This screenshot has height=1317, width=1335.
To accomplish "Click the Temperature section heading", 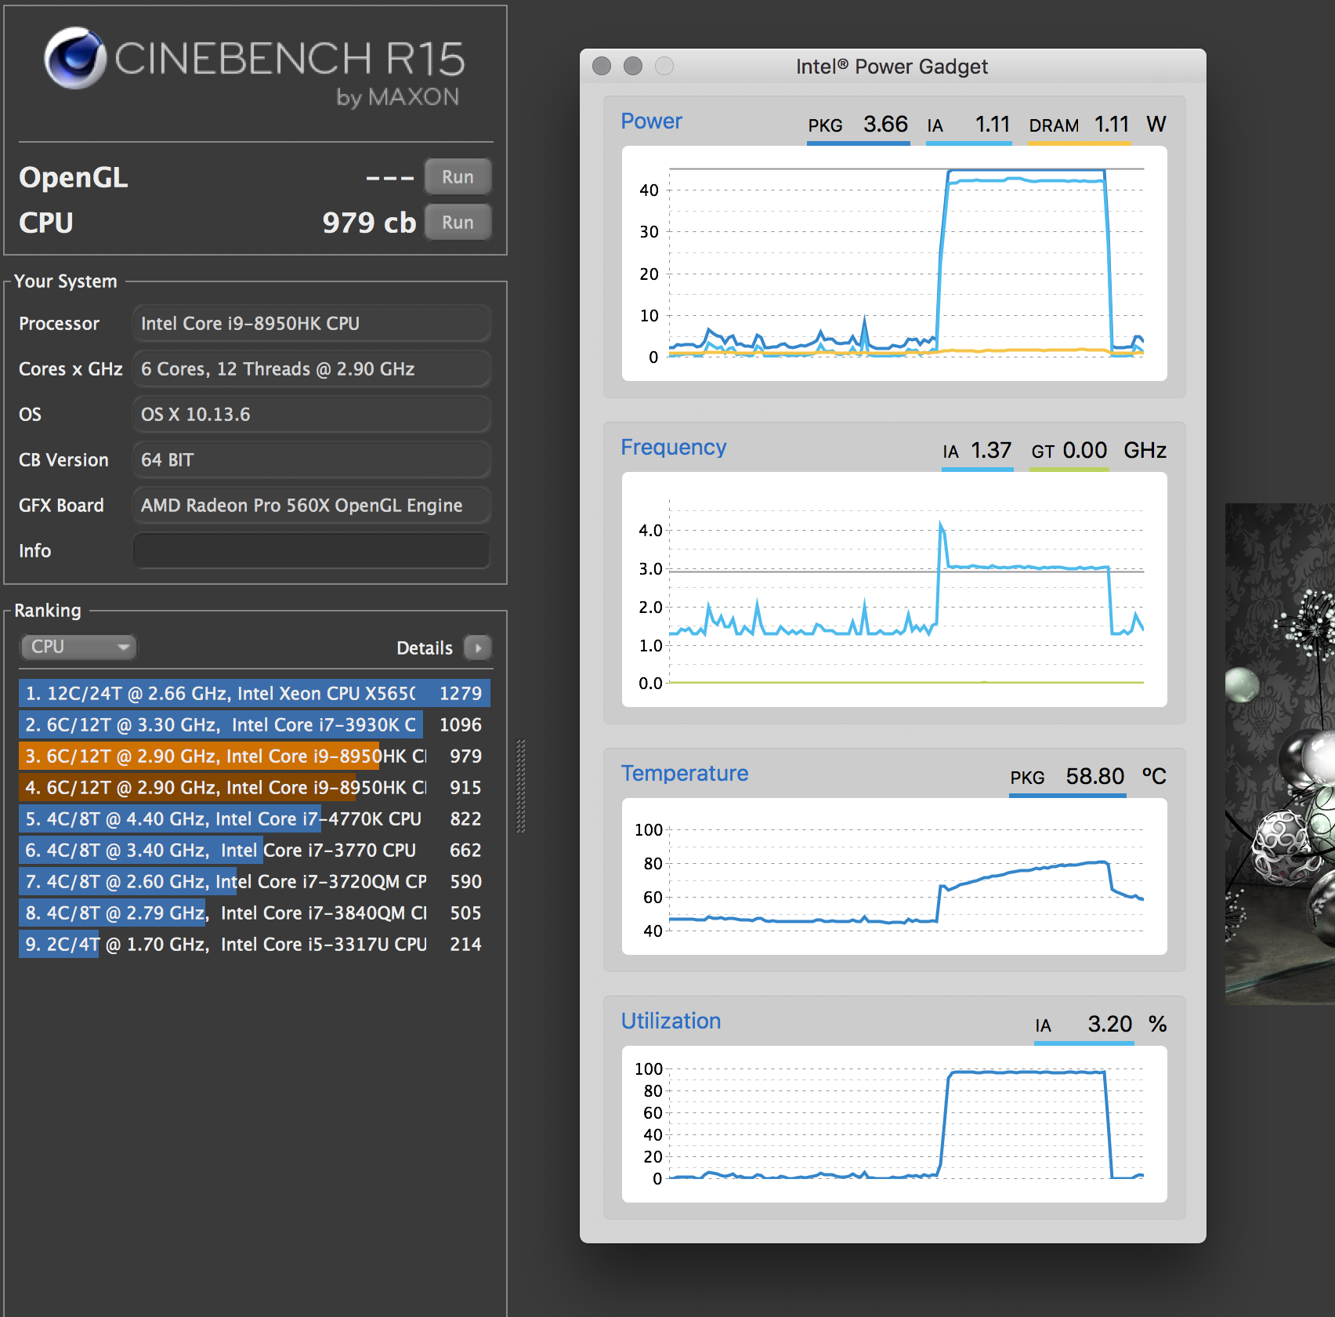I will 685,773.
